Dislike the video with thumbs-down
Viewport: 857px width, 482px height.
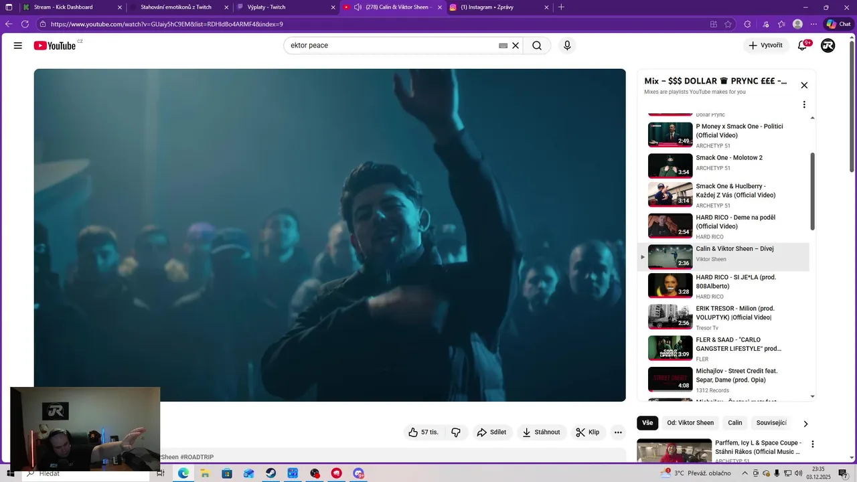click(x=456, y=432)
